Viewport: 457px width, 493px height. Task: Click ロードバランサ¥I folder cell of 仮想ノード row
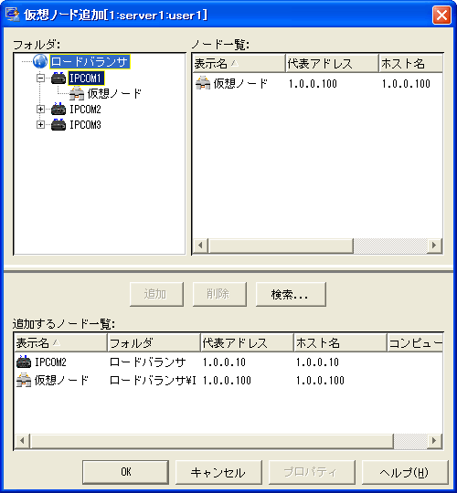(153, 381)
